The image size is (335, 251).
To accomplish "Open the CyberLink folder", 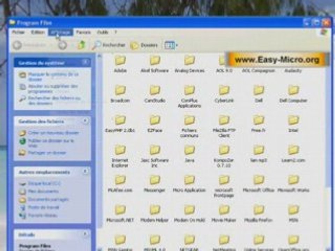I will 224,94.
